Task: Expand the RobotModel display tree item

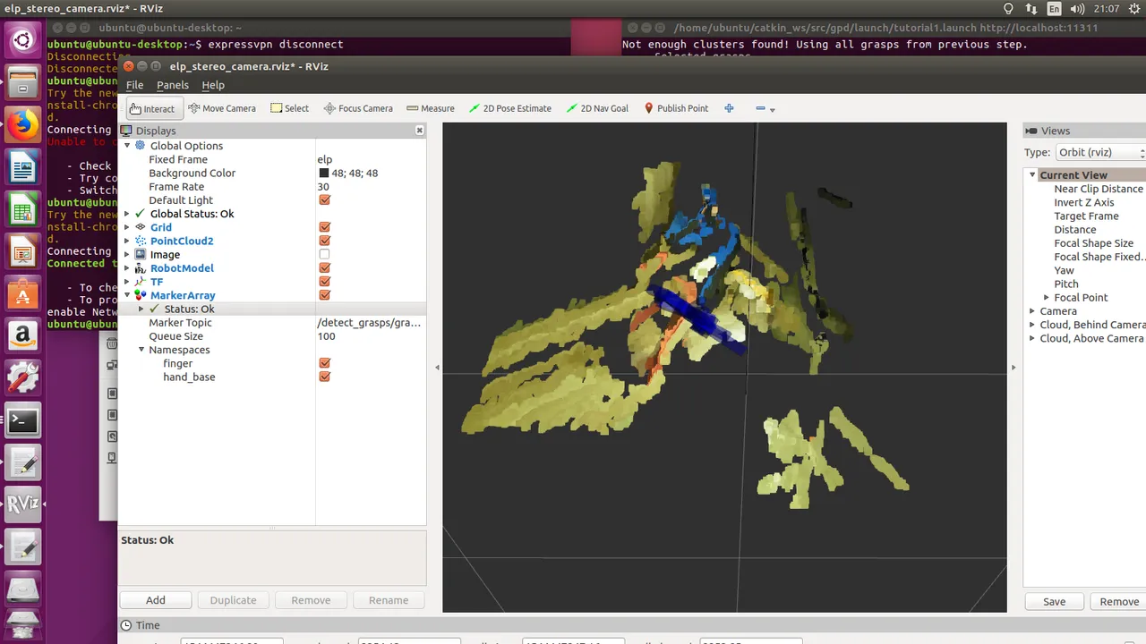Action: pyautogui.click(x=127, y=268)
